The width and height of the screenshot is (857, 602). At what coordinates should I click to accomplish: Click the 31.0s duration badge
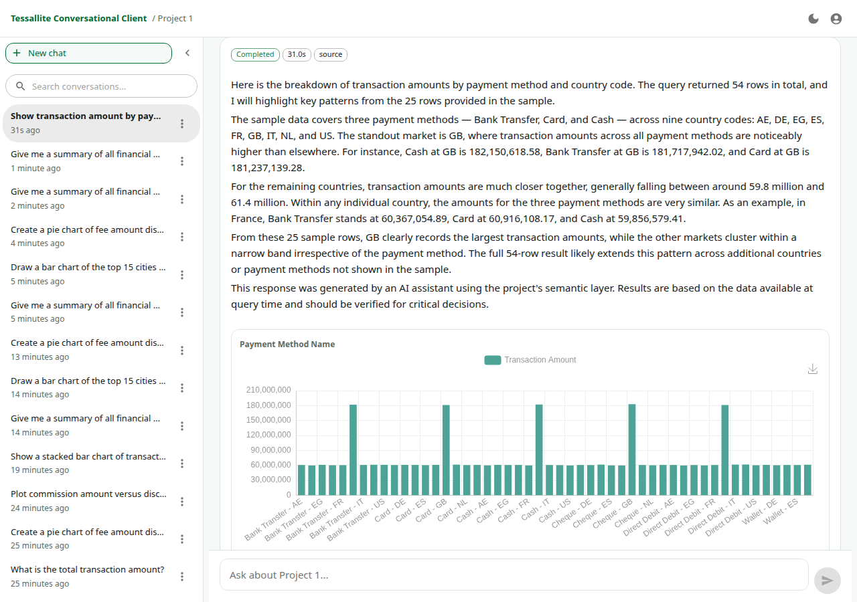pos(297,55)
